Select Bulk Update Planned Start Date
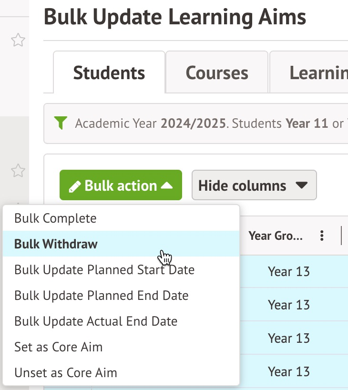348x390 pixels. click(104, 270)
